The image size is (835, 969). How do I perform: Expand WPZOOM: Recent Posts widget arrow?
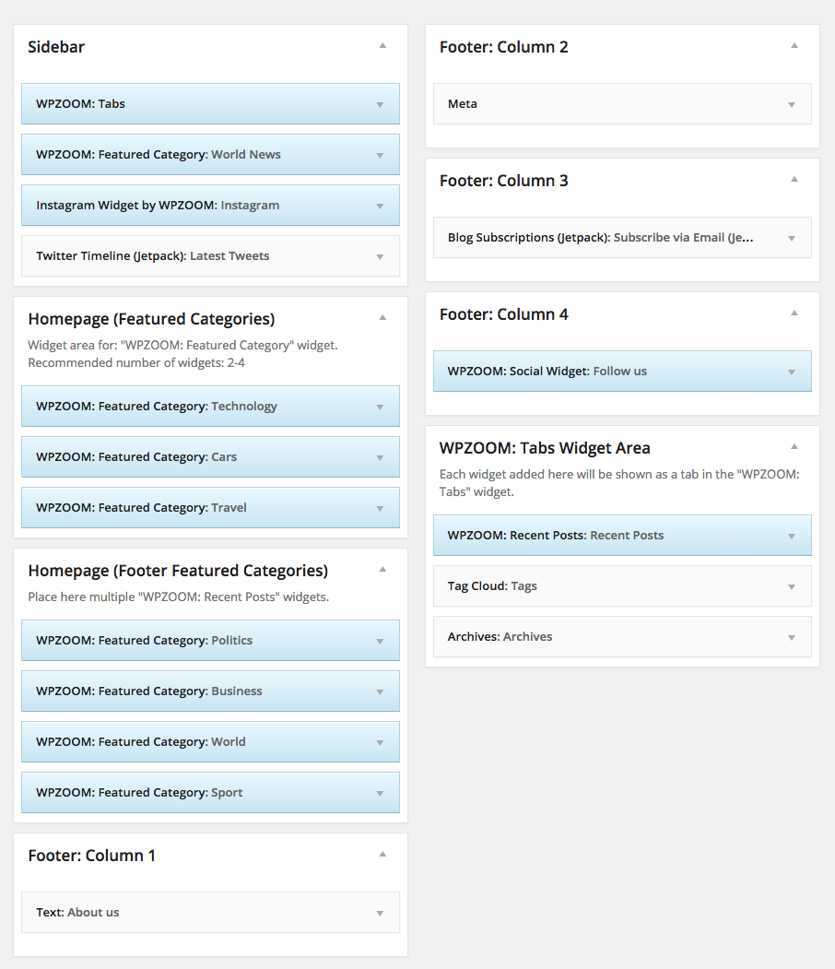[792, 537]
